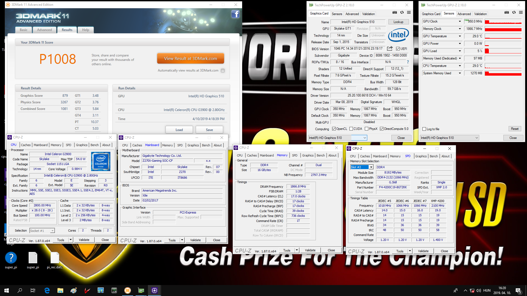This screenshot has height=296, width=527.
Task: Open taskbar search magnifier
Action: click(20, 291)
